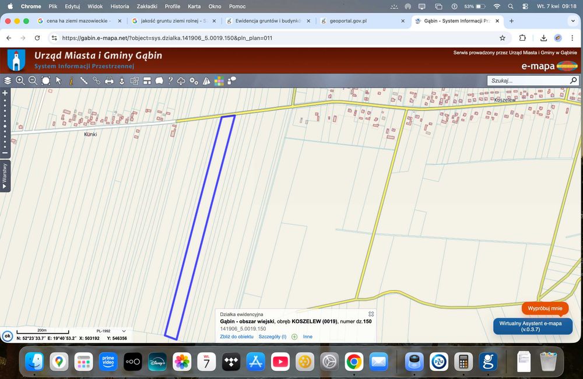Close the Działka ewidencyjna info popup

pos(371,314)
